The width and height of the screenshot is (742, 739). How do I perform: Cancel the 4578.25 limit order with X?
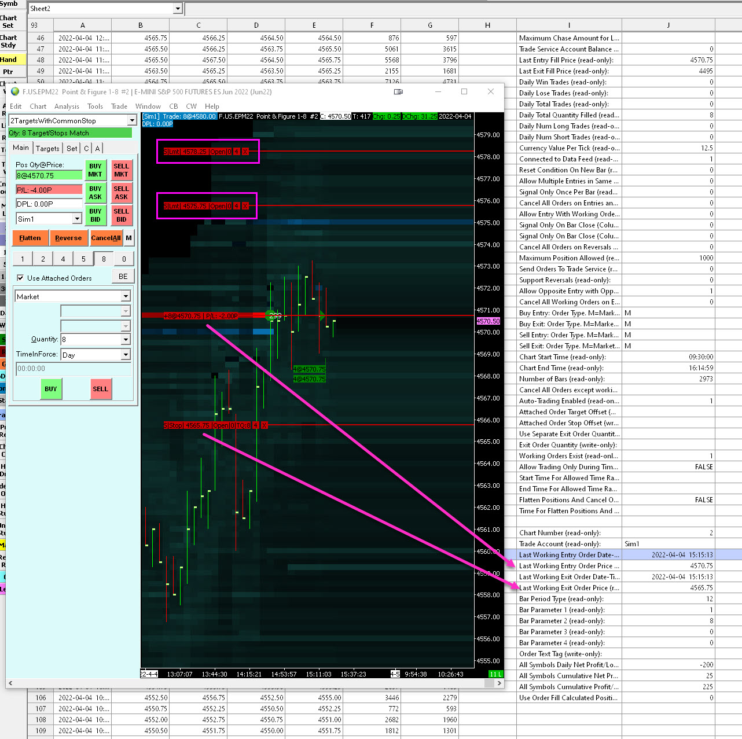pyautogui.click(x=245, y=152)
